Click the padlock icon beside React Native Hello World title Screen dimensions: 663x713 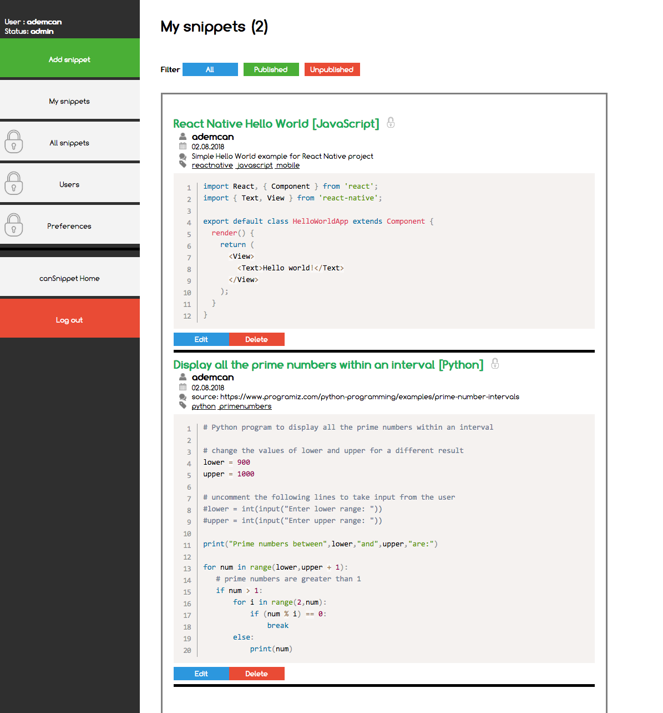point(391,123)
